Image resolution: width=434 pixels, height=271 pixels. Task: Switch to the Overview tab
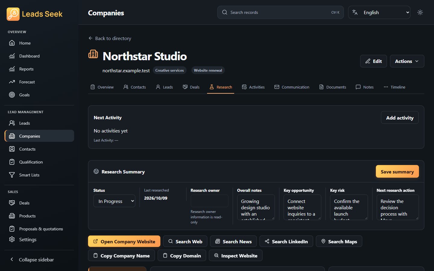coord(102,87)
